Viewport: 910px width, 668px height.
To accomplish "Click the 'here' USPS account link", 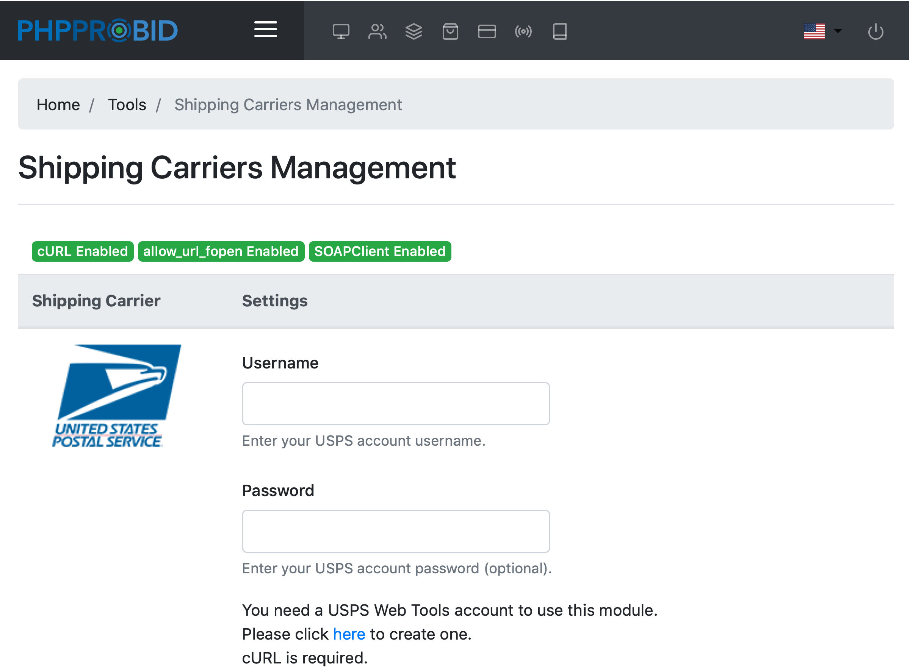I will [348, 634].
